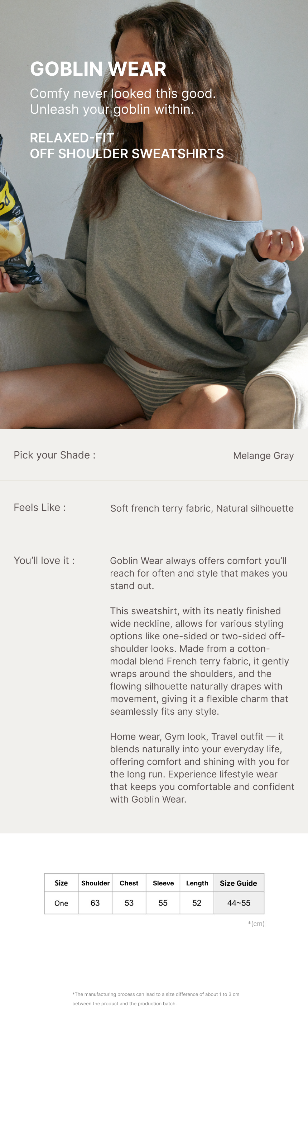Click the paragraph starting 'Goblin Wear always offers'
The width and height of the screenshot is (308, 1138).
198,573
